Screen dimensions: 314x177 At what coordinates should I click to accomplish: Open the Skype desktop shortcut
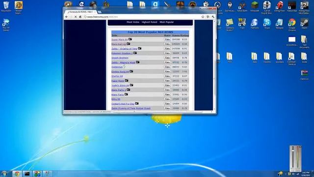coord(267,24)
